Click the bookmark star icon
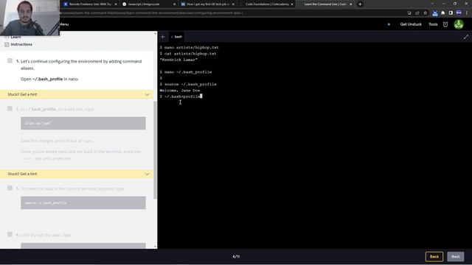The height and width of the screenshot is (265, 472). 425,13
